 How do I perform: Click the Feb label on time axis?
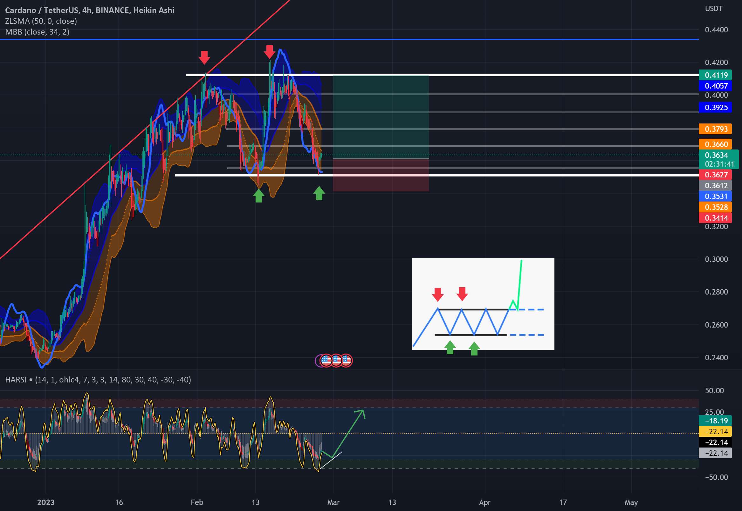pyautogui.click(x=197, y=502)
